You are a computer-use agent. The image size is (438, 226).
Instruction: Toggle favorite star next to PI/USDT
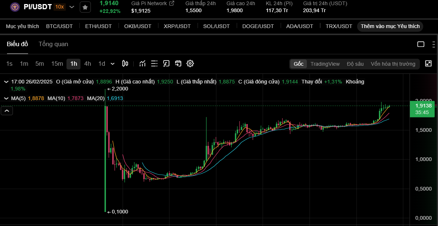pos(85,7)
